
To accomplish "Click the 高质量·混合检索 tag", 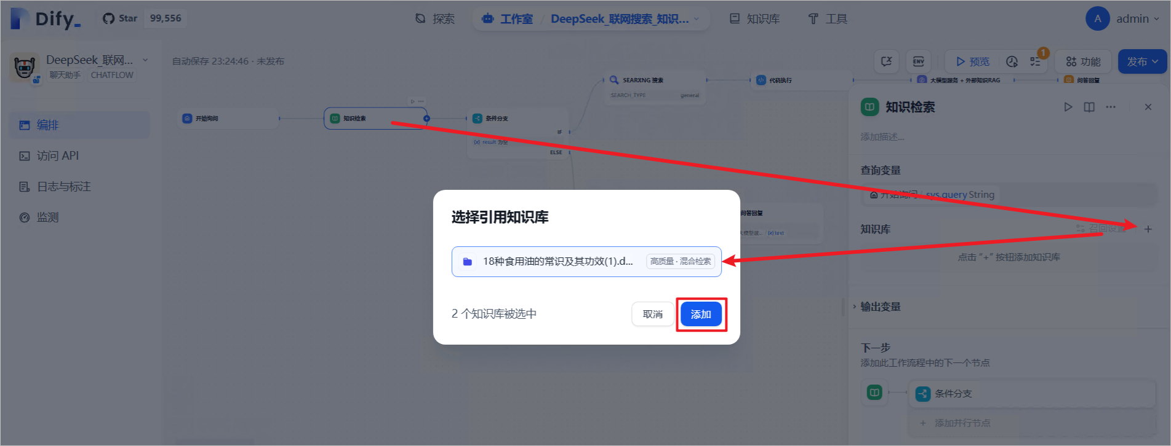I will click(x=681, y=262).
